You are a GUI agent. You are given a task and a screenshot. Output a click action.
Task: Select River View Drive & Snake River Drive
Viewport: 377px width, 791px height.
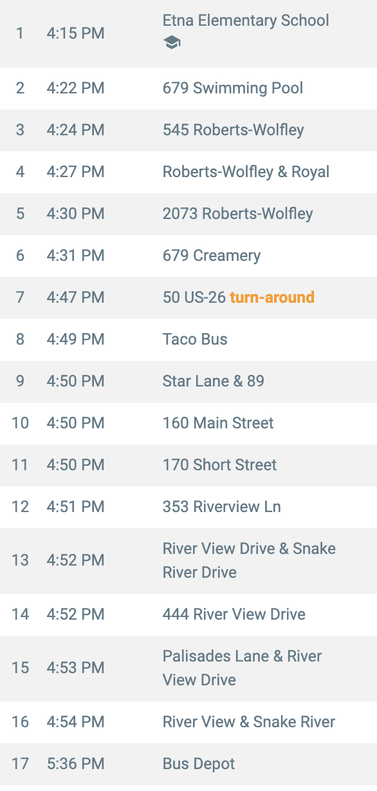(188, 560)
